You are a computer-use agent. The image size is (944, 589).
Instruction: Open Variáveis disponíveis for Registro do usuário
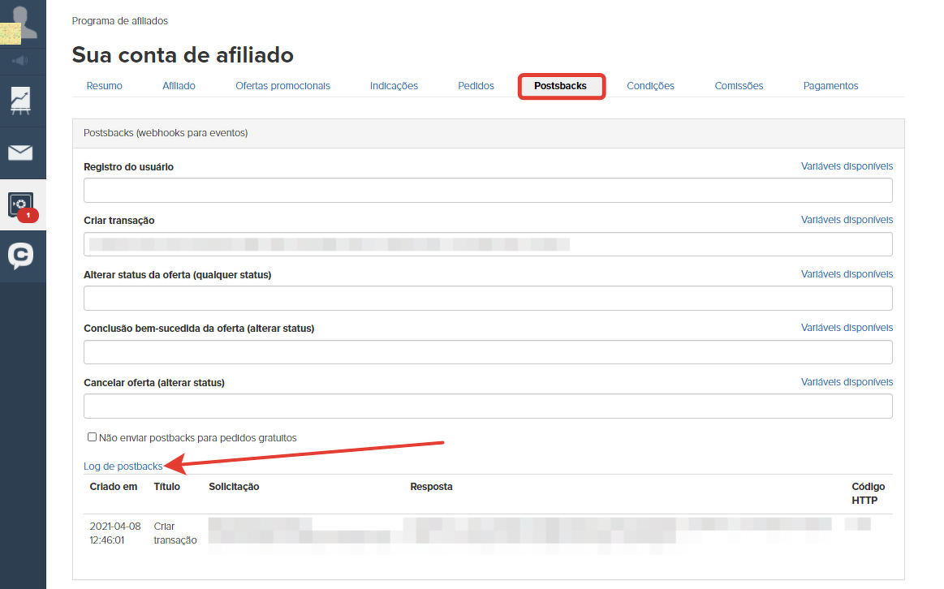(847, 166)
